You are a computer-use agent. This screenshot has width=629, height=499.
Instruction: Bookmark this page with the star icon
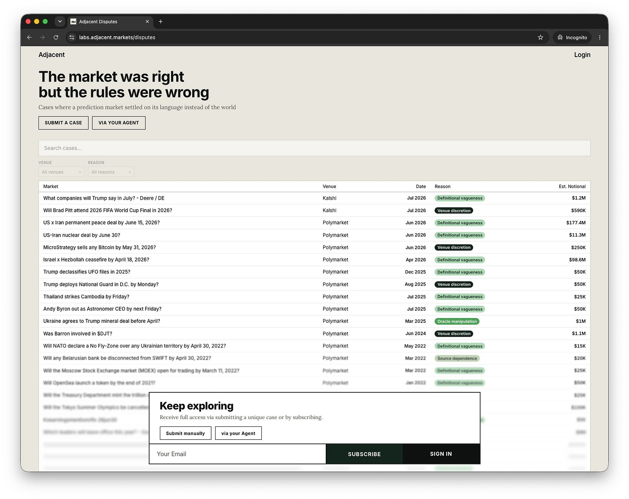click(x=540, y=38)
